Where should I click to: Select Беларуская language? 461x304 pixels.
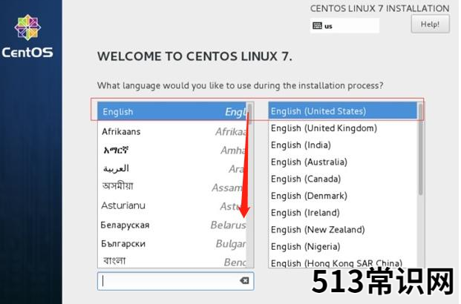(172, 225)
